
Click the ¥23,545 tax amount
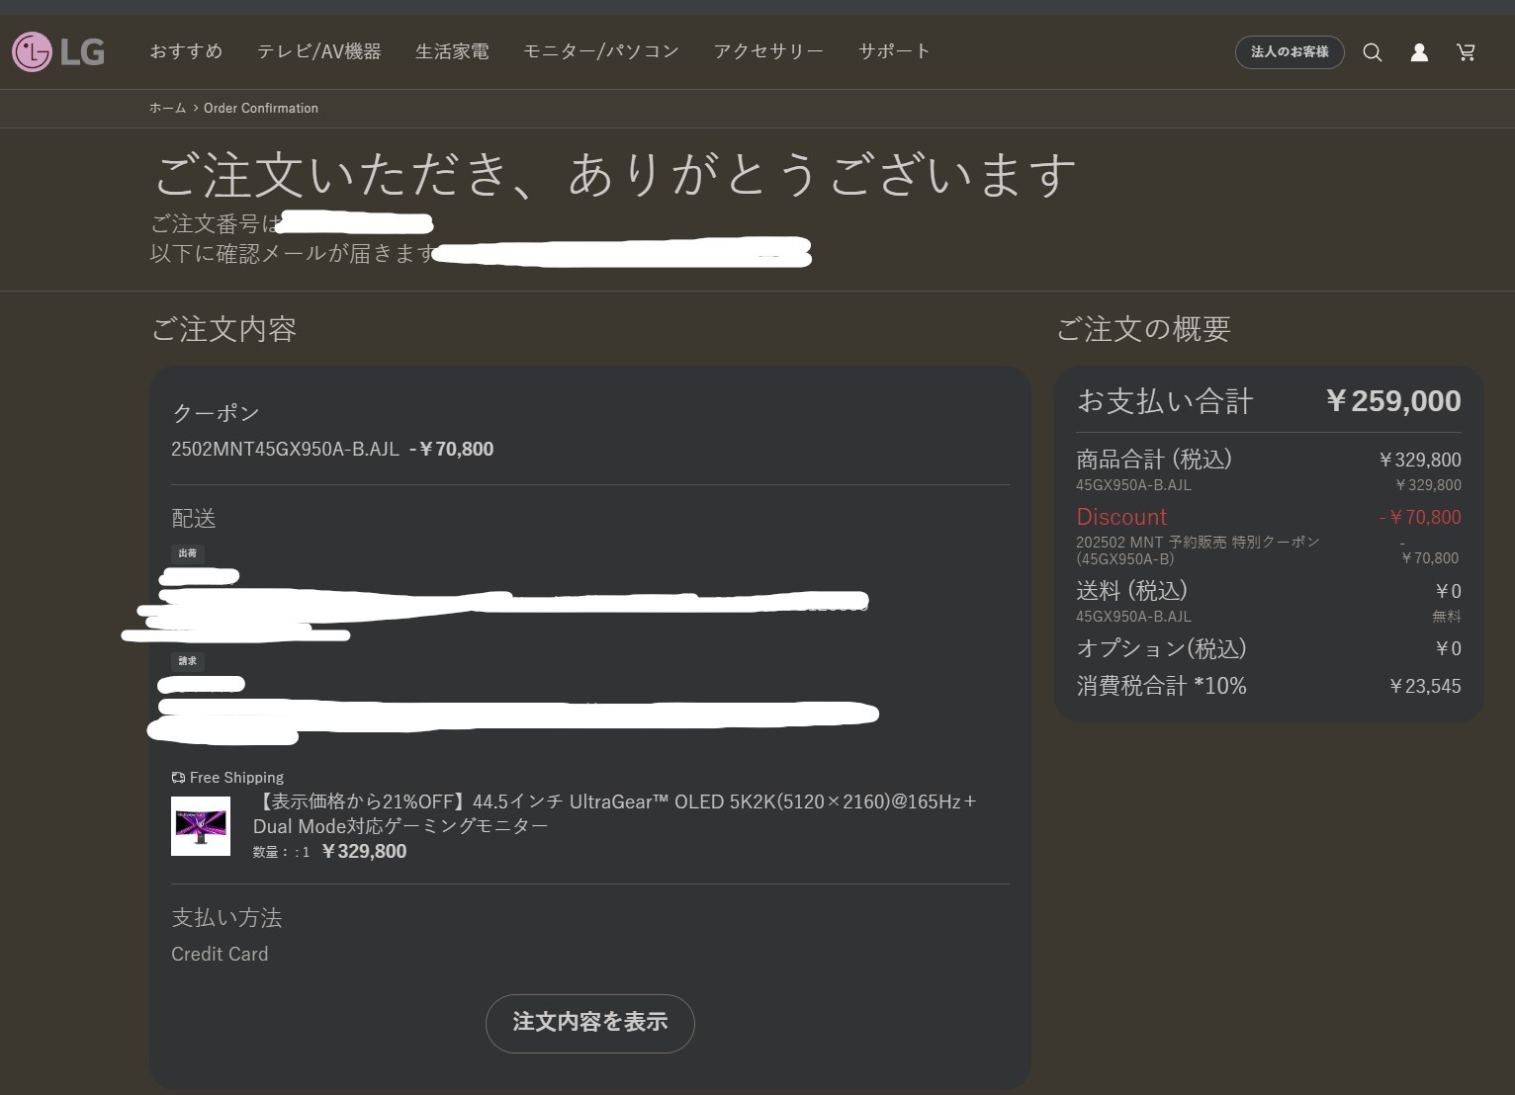pyautogui.click(x=1425, y=686)
